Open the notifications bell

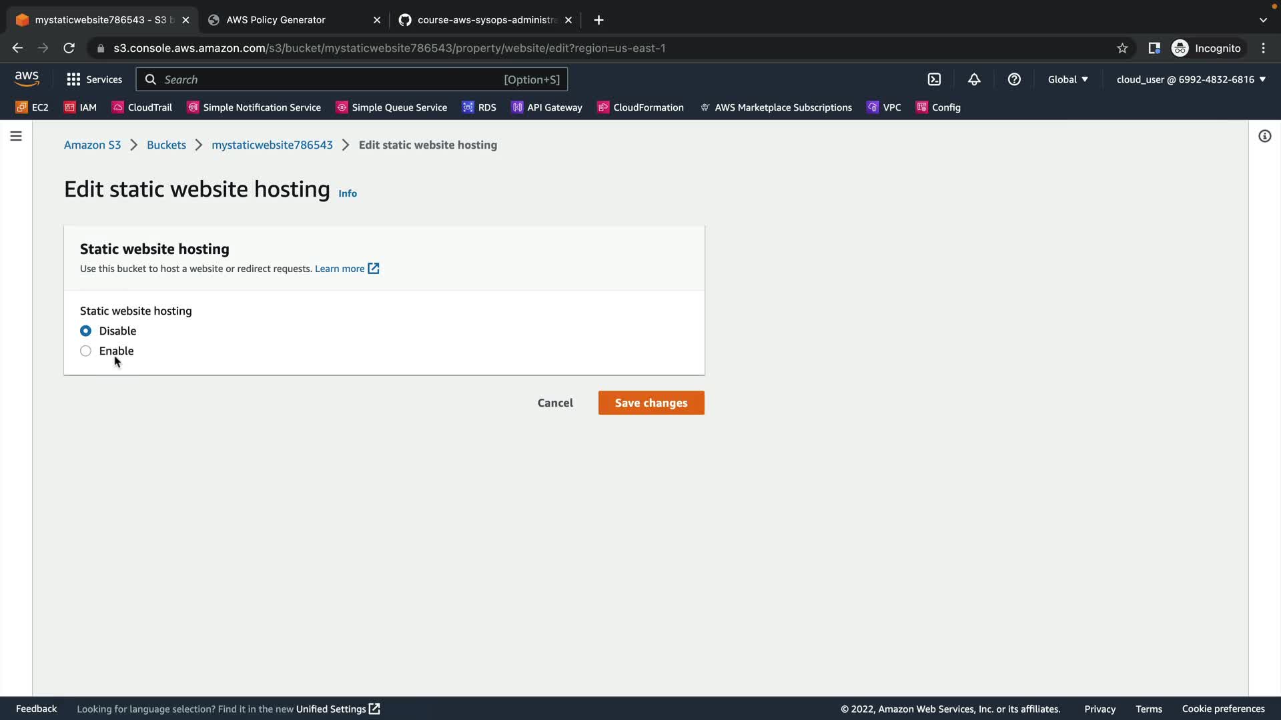tap(974, 79)
